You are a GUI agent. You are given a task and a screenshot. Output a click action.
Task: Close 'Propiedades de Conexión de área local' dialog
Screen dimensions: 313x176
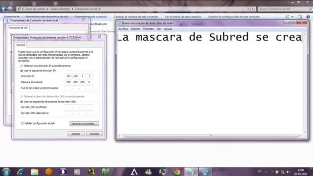(x=83, y=20)
